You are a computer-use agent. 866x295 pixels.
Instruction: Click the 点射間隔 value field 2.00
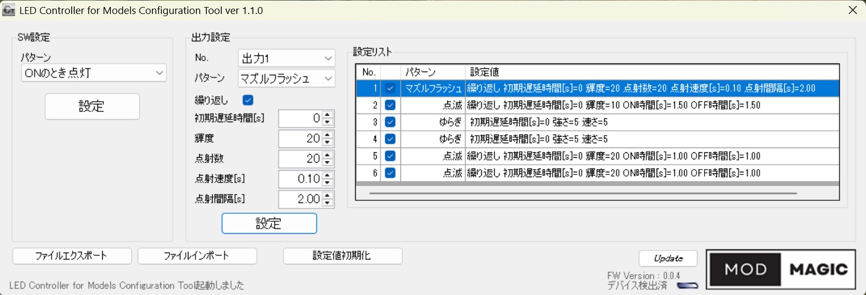click(x=300, y=199)
